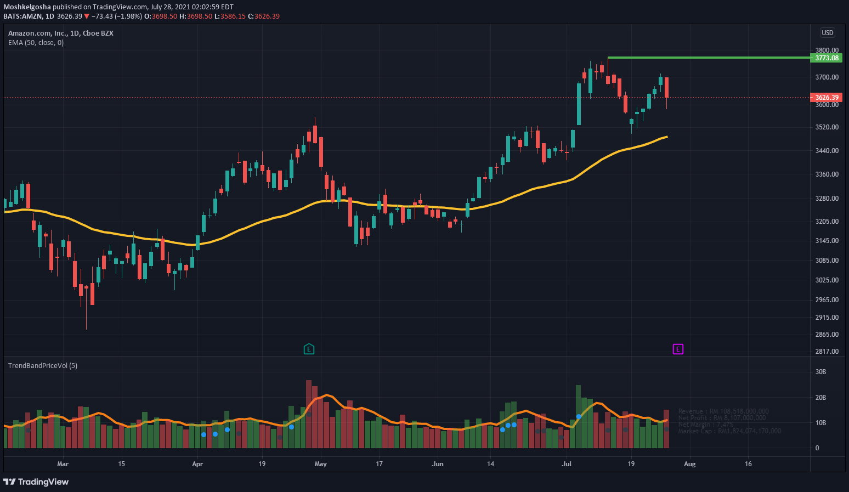Screen dimensions: 849x492
Task: Click the May date axis label
Action: [x=321, y=464]
